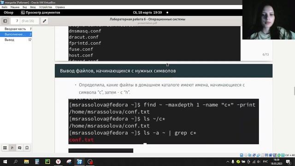Image resolution: width=295 pixels, height=166 pixels.
Task: Open the GNOME clock 'Сб, 18 марта 19:39'
Action: click(147, 12)
